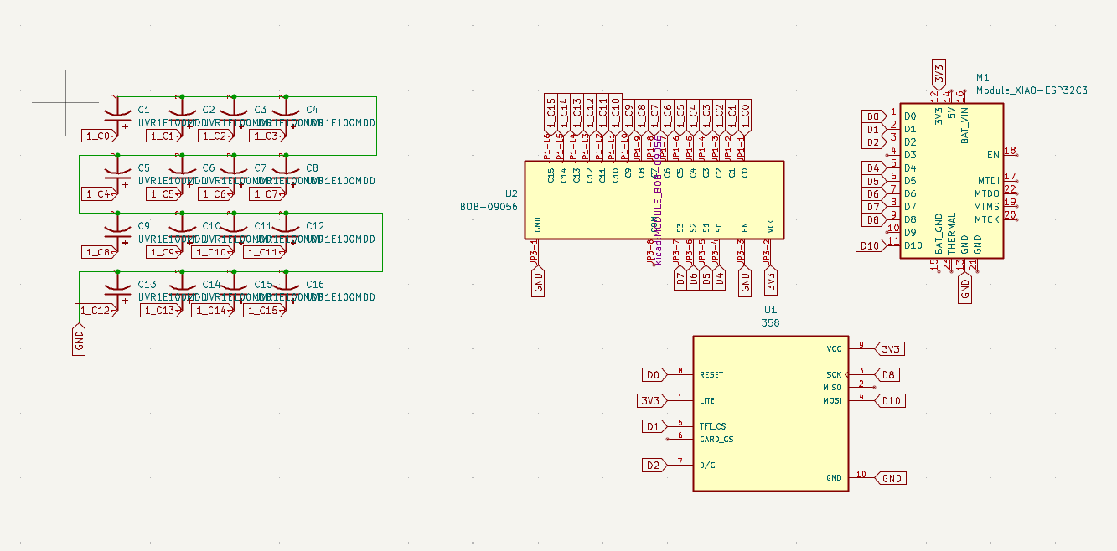The image size is (1117, 551).
Task: Select the Module_XIAO-ESP32C3 value text
Action: (x=1032, y=90)
